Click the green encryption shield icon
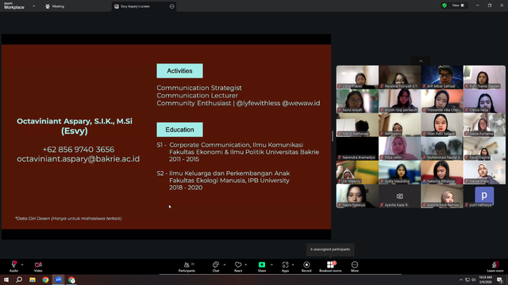508x285 pixels. [x=444, y=6]
